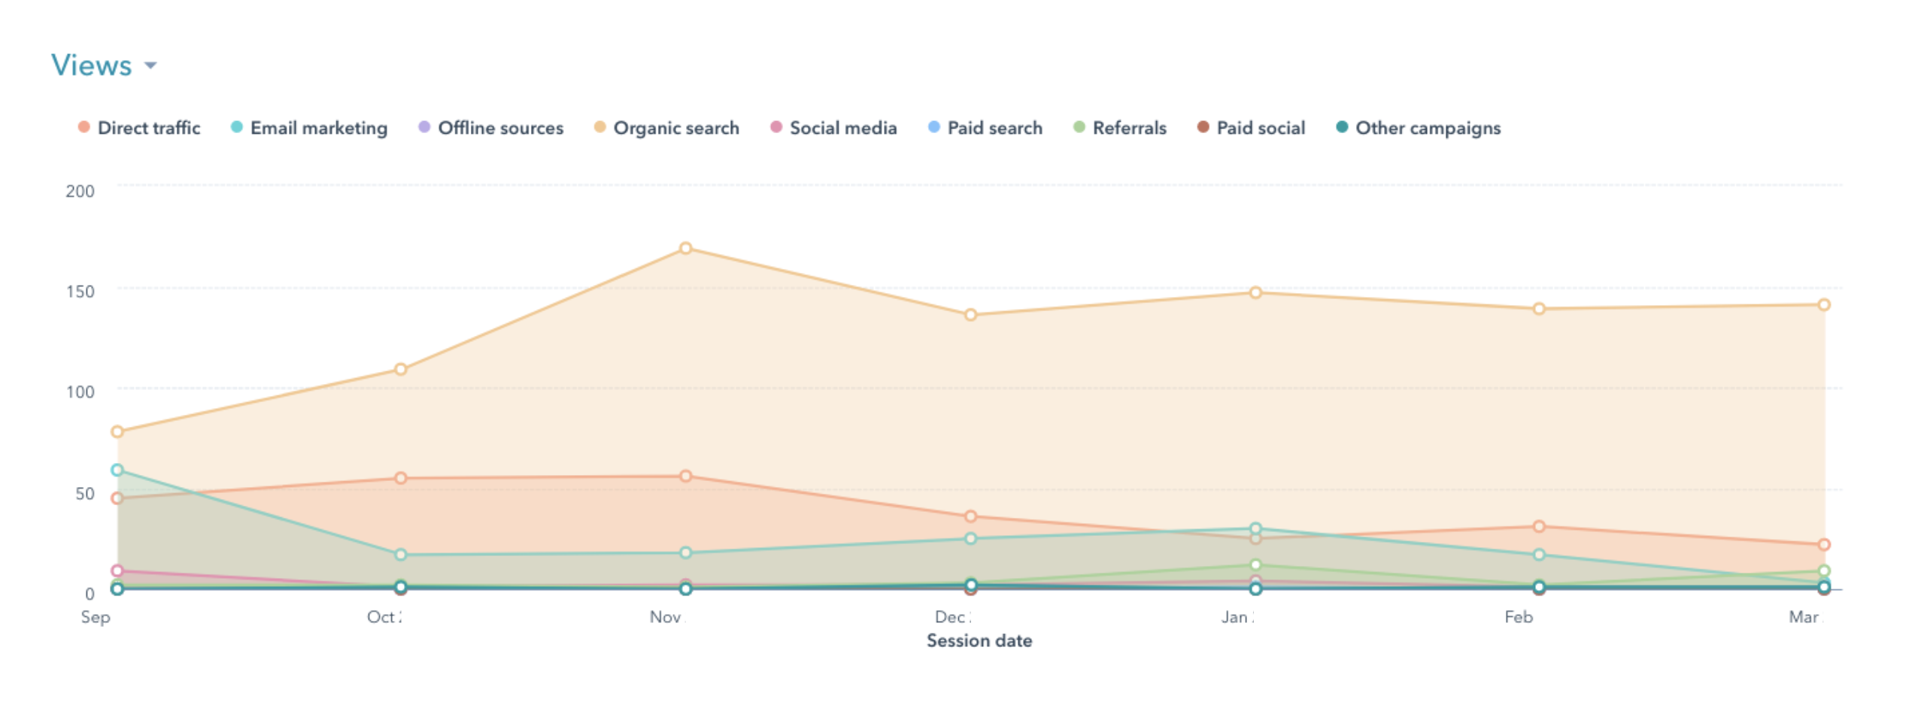Hide the Offline sources series

(x=500, y=128)
